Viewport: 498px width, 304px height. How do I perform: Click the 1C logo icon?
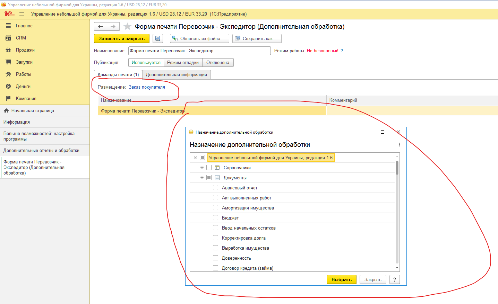point(9,14)
